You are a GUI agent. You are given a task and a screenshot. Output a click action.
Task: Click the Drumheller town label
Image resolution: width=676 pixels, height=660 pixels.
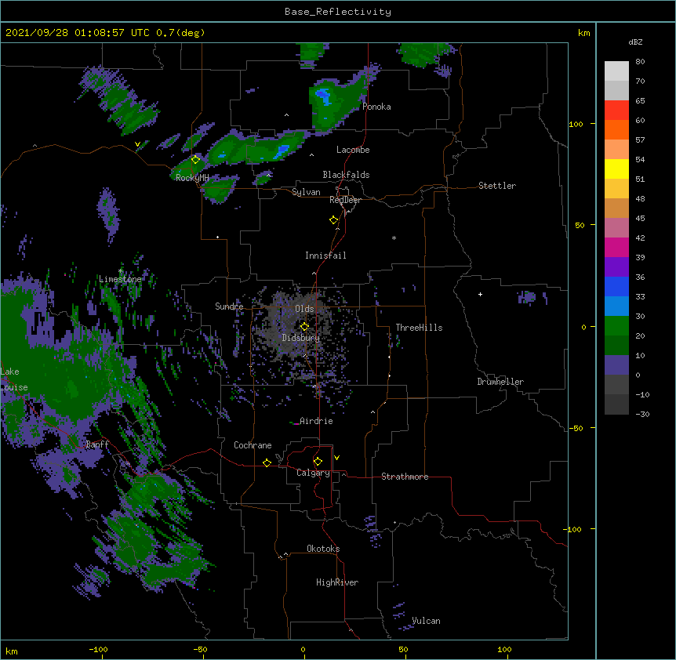click(x=500, y=382)
